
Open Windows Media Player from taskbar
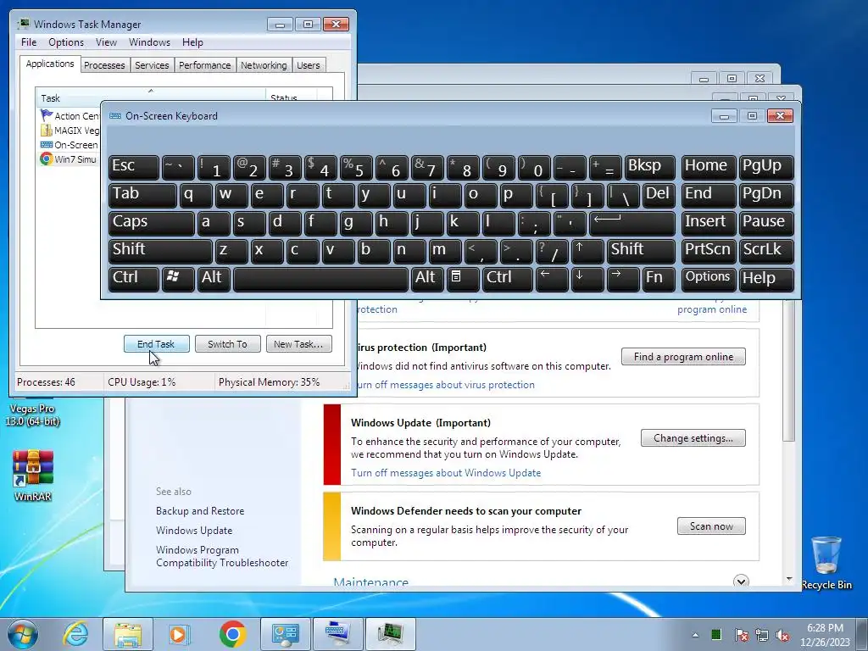click(178, 634)
